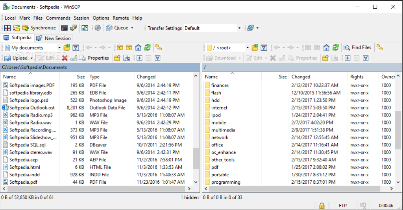Open the Session menu
Viewport: 403px width, 210px height.
pyautogui.click(x=81, y=18)
